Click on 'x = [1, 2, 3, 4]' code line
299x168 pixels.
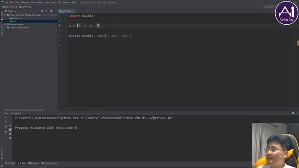point(84,26)
